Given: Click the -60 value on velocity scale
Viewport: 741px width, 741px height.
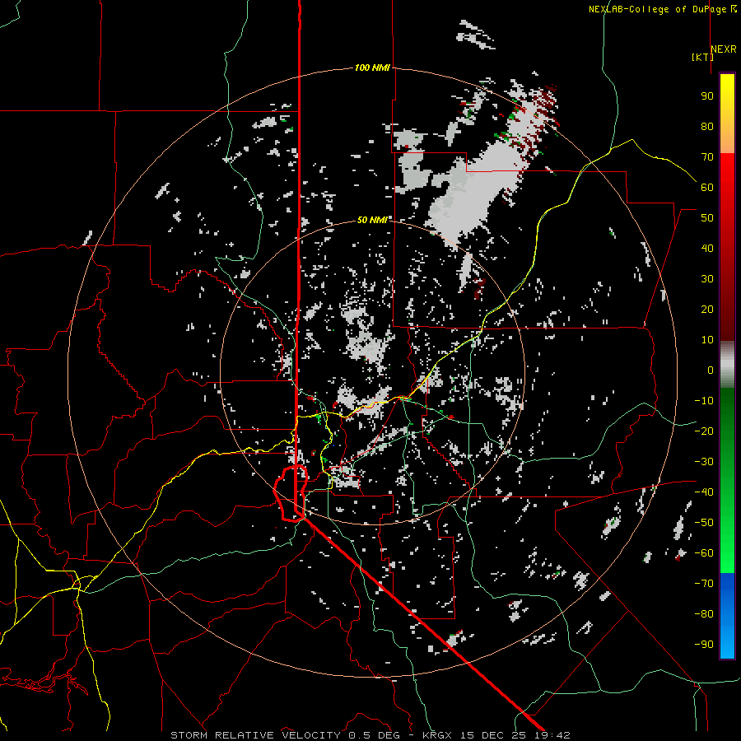Looking at the screenshot, I should point(704,553).
